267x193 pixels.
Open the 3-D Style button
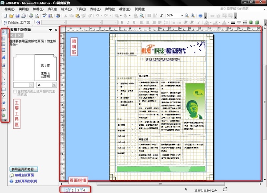point(257,22)
